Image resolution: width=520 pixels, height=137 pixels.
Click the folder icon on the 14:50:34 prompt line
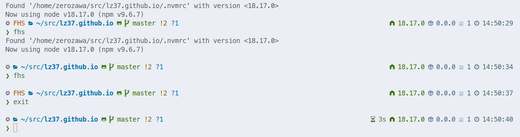click(x=15, y=67)
